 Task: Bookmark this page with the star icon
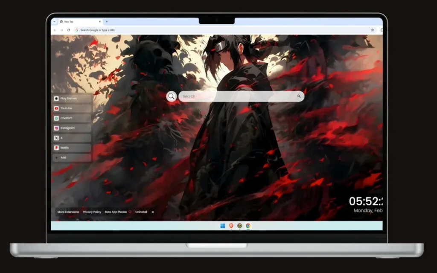[x=372, y=30]
